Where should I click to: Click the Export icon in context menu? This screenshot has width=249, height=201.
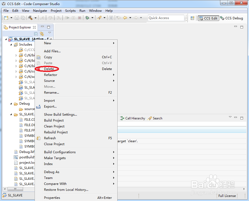[38, 107]
